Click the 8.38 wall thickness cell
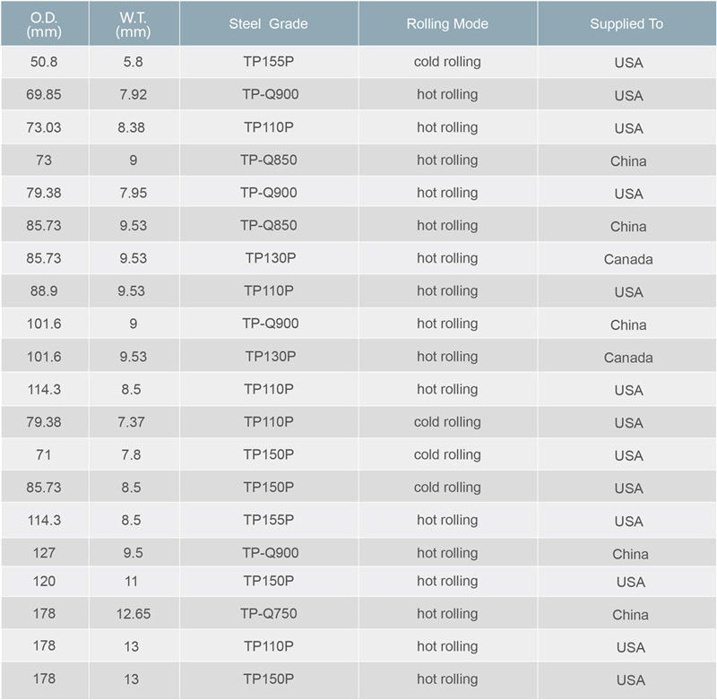 point(134,127)
